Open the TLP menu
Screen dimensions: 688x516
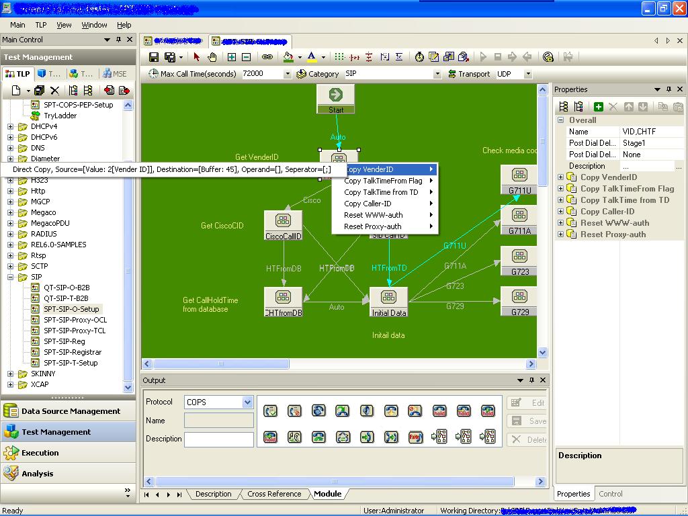pos(41,25)
